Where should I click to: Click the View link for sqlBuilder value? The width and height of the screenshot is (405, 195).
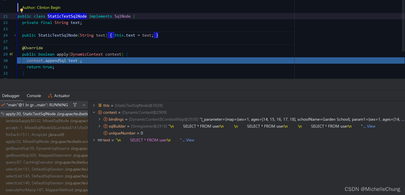pyautogui.click(x=371, y=126)
